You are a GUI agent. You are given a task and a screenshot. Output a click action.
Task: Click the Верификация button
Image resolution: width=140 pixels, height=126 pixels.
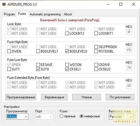point(54,97)
